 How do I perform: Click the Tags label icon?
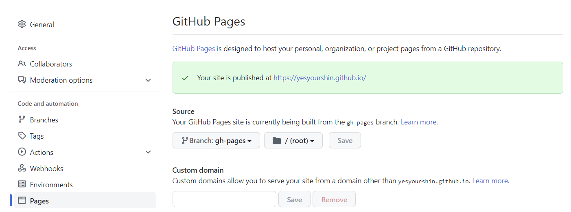(x=22, y=136)
